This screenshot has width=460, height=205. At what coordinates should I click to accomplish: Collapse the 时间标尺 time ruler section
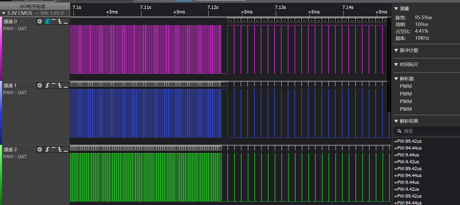[x=396, y=65]
